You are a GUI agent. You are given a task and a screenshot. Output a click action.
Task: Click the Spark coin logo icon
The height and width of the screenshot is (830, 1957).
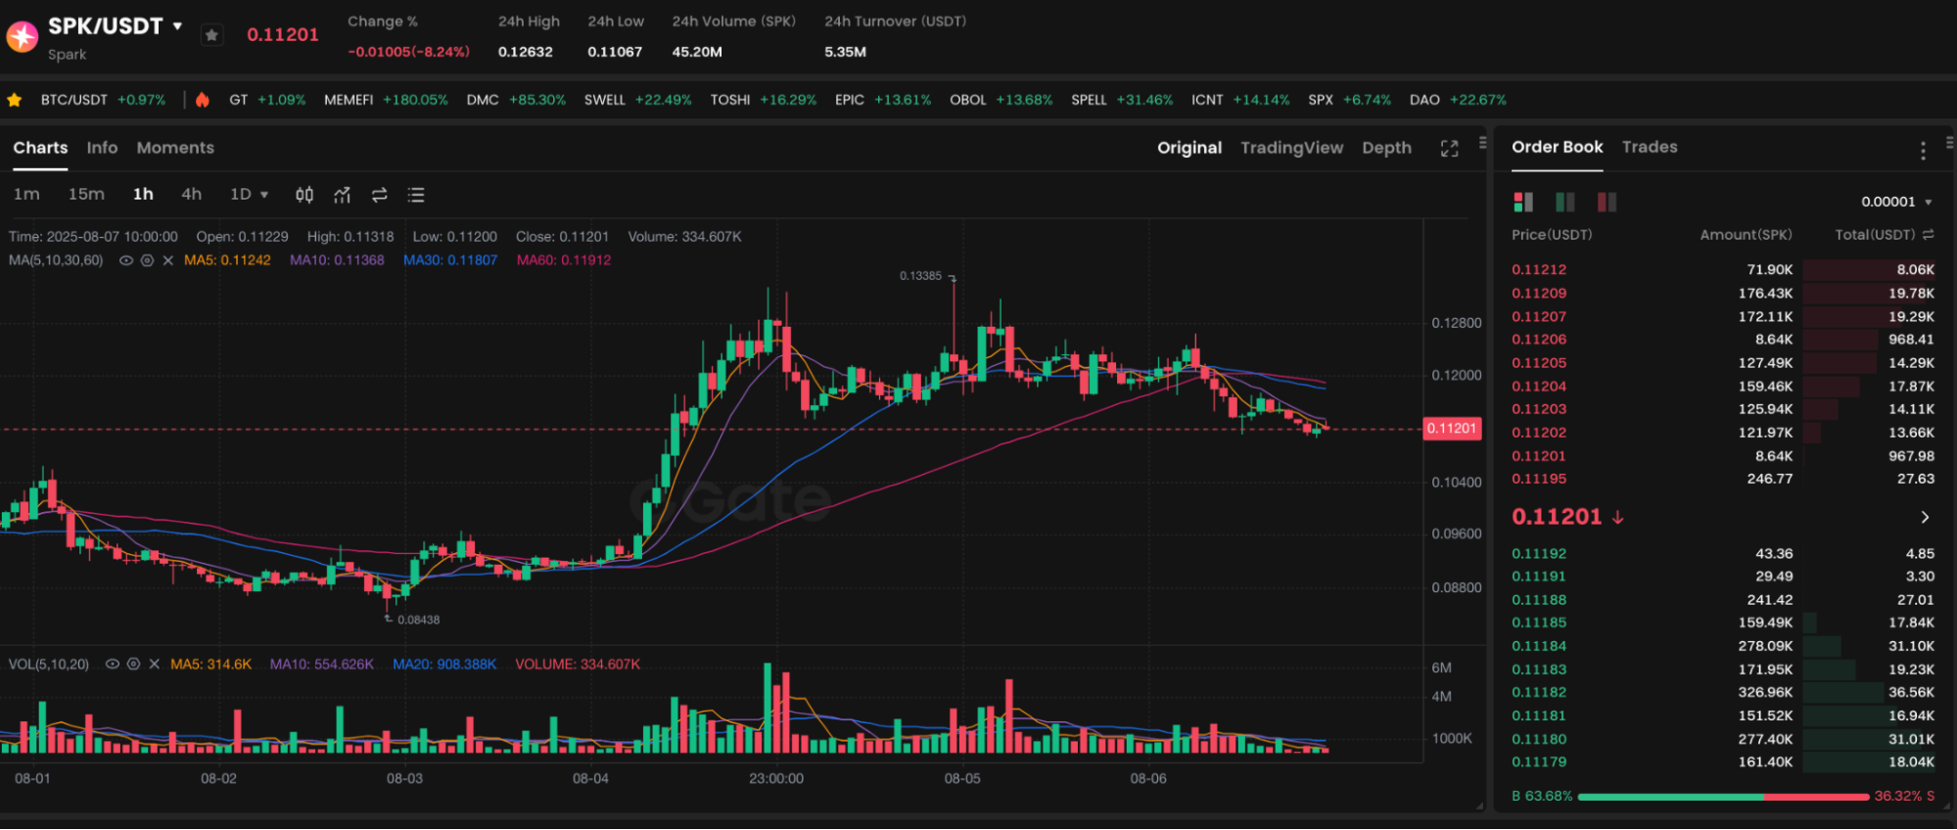pos(22,36)
